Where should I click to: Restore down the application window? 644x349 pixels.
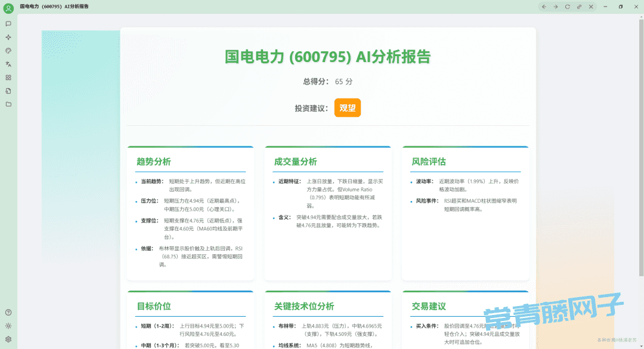(x=621, y=7)
